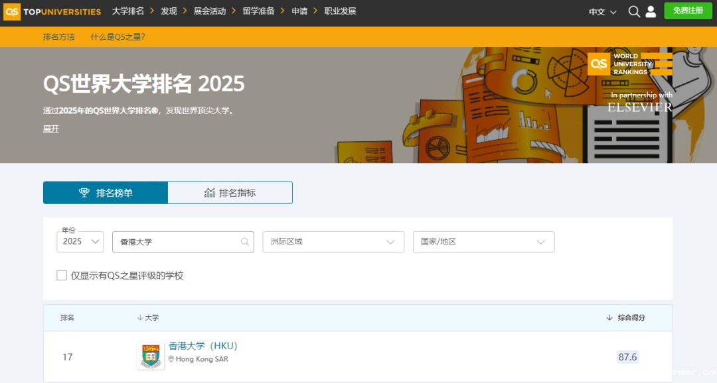Click the 排名 column header
This screenshot has height=383, width=717.
67,317
